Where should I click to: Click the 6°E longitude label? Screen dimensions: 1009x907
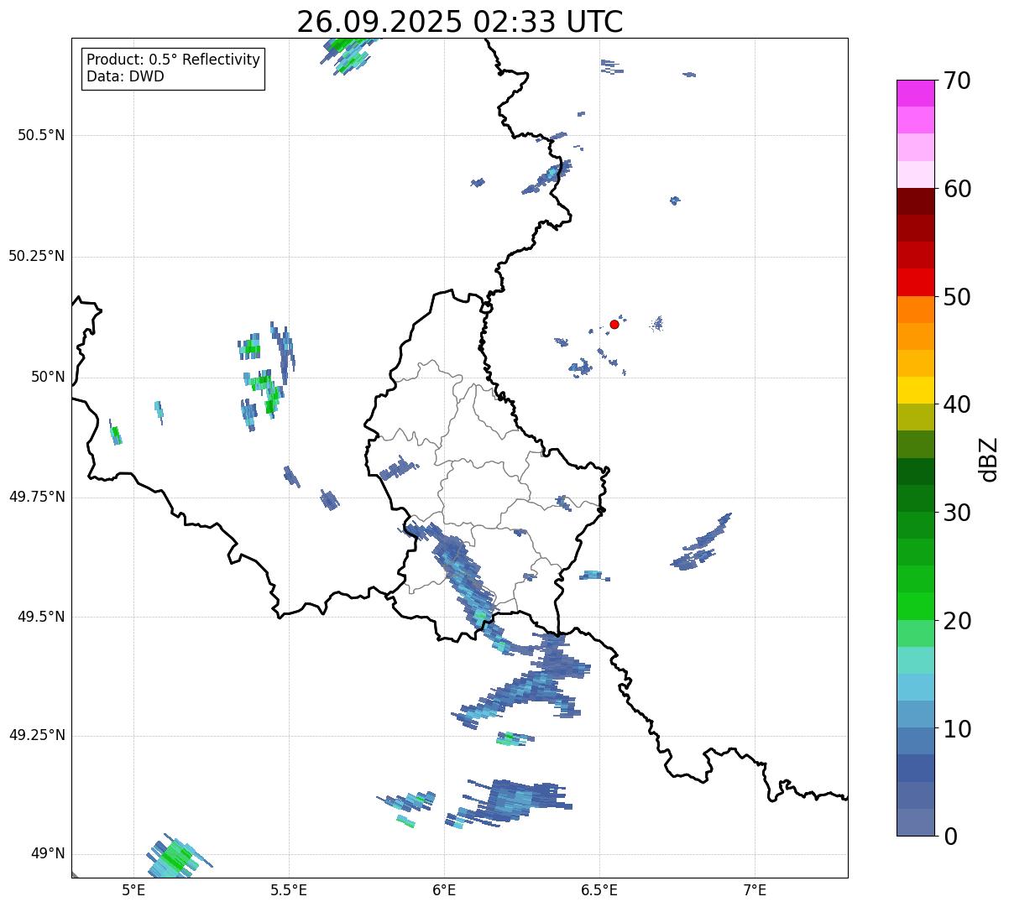[x=444, y=890]
